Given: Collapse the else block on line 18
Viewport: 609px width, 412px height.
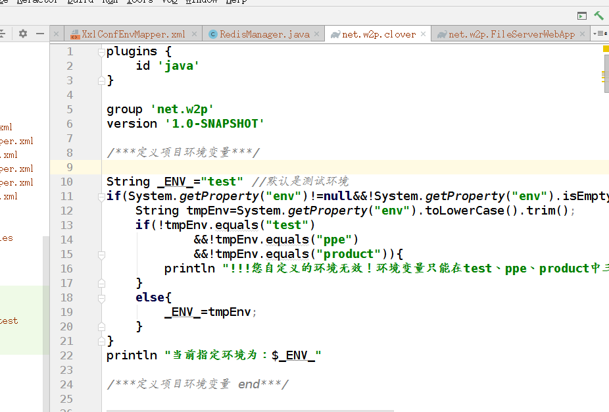Looking at the screenshot, I should coord(101,298).
